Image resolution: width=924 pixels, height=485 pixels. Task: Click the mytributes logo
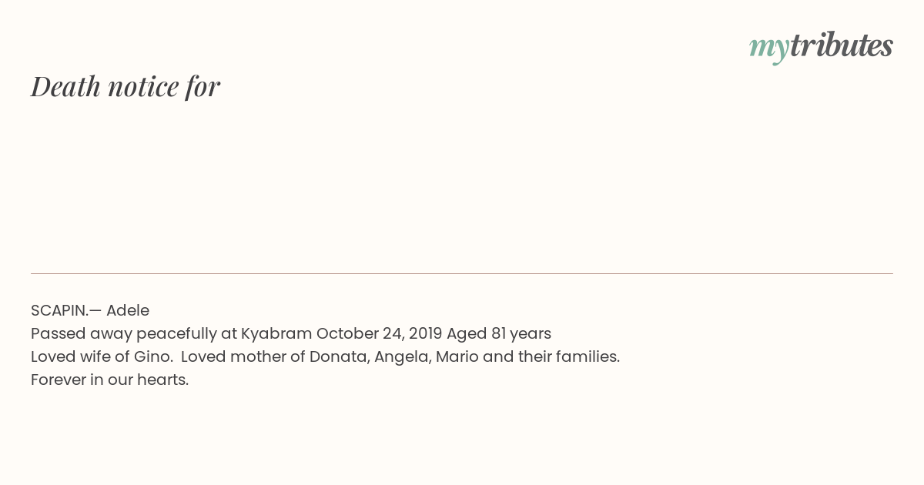click(821, 46)
